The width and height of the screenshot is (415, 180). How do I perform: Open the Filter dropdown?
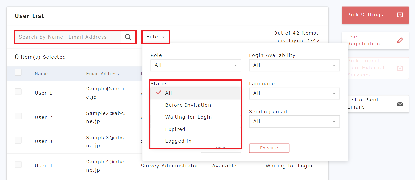(155, 37)
